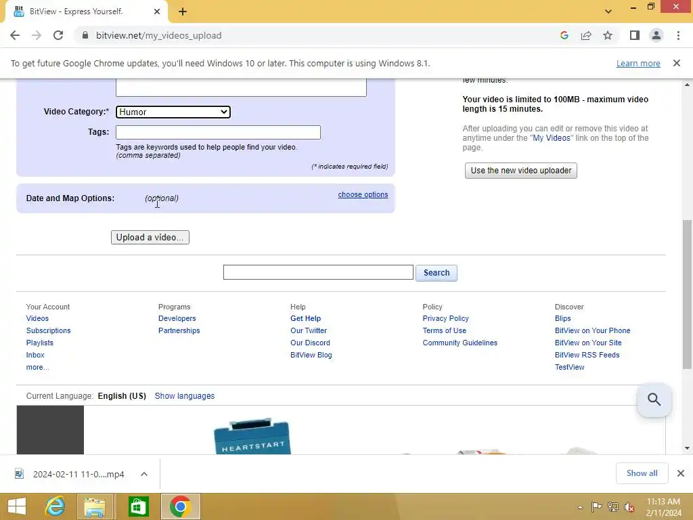Click the Google icon in address bar
Screen dimensions: 693x520
564,35
